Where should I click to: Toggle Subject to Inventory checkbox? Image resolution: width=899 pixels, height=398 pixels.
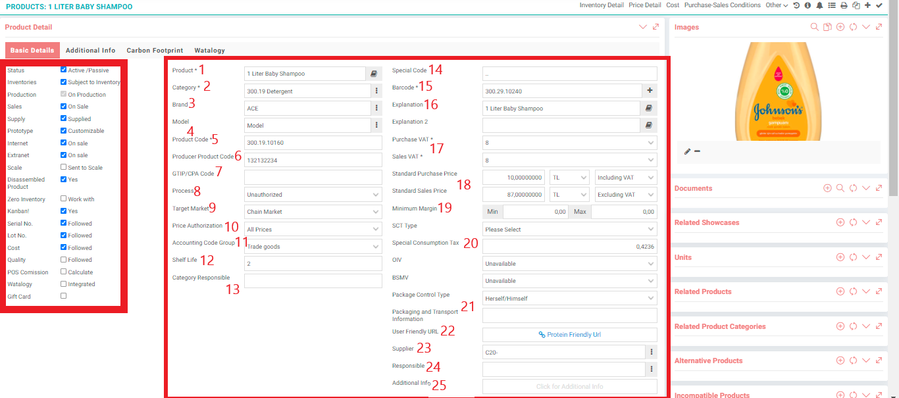(63, 82)
